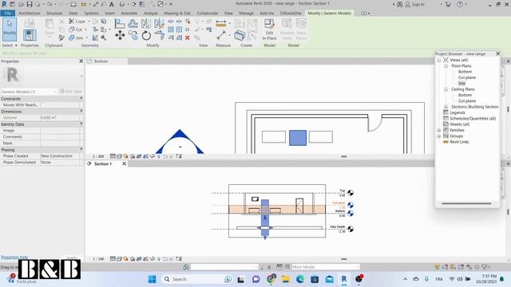Close the Project Browser panel
Viewport: 511px width, 287px height.
pyautogui.click(x=498, y=53)
